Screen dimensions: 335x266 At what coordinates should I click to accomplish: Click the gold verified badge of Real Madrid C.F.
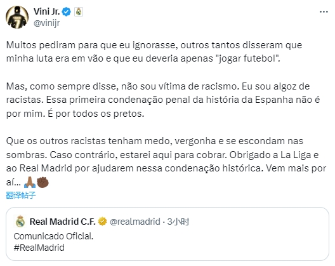coord(103,222)
